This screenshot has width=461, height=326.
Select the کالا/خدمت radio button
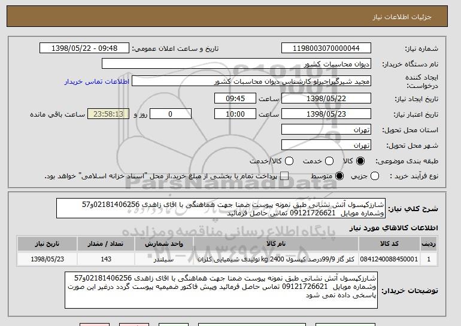[x=289, y=161]
